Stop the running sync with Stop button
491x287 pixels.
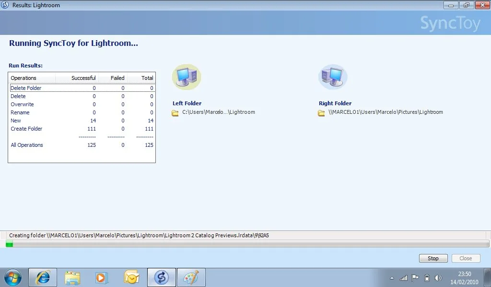(x=433, y=258)
